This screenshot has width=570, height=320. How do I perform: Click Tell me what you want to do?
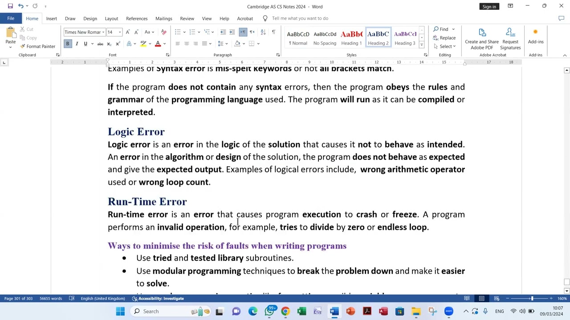[300, 18]
